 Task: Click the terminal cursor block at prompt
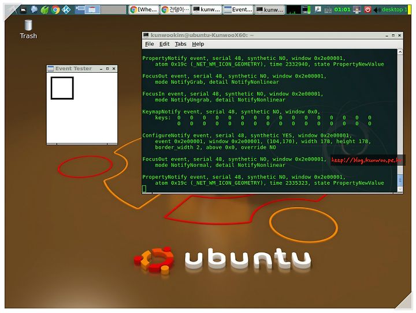pyautogui.click(x=144, y=188)
